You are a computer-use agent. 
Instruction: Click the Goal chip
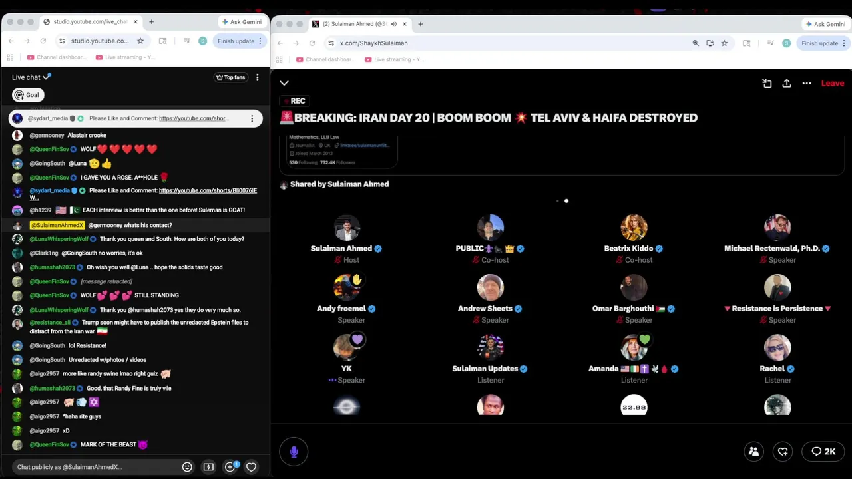(x=28, y=95)
